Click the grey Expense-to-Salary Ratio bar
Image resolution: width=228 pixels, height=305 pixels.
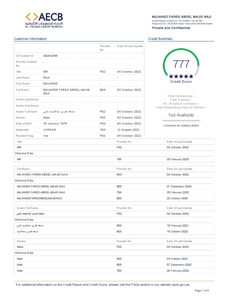click(181, 121)
